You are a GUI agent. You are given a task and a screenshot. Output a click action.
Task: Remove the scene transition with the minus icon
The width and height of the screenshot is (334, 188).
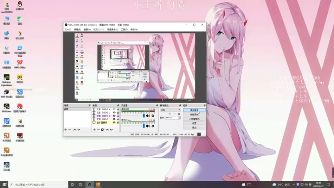coord(175,114)
